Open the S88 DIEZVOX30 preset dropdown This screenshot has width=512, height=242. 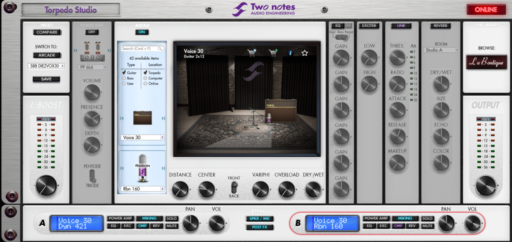[46, 66]
